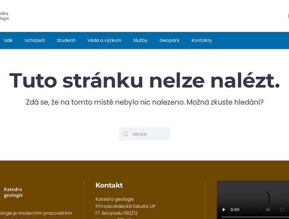Expand the Služby navigation menu

(140, 40)
